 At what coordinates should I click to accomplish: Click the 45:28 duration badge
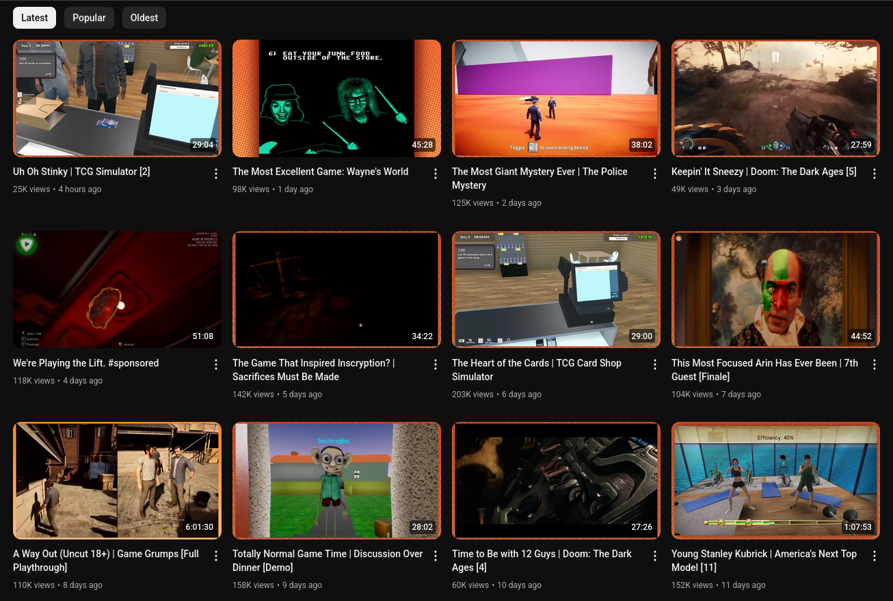click(422, 145)
